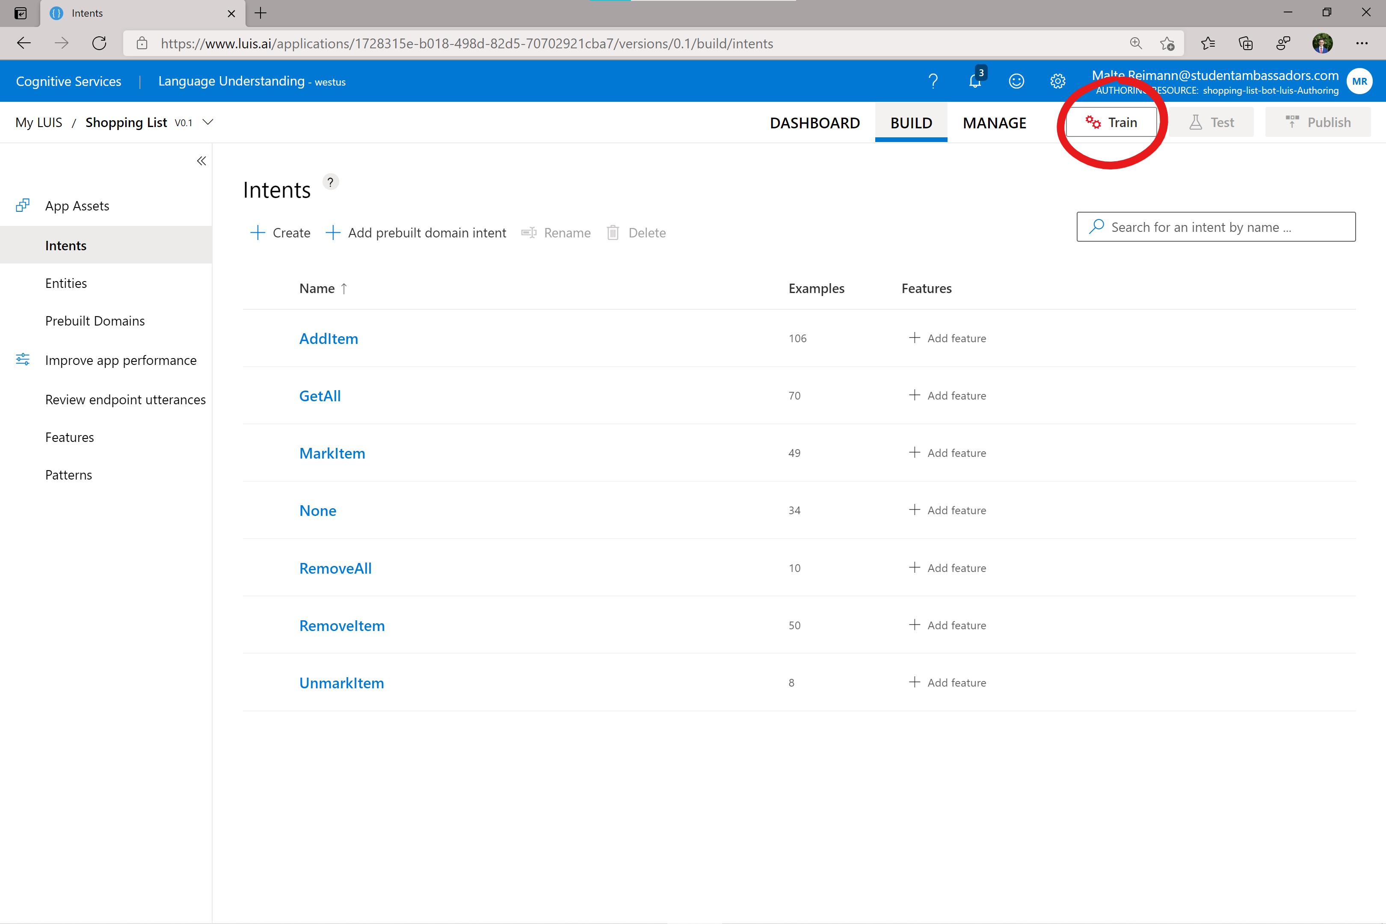Viewport: 1386px width, 924px height.
Task: Click the browser refresh icon
Action: pos(99,43)
